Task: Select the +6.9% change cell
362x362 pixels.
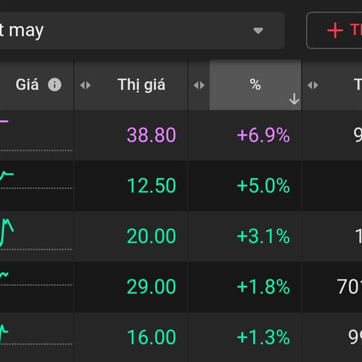Action: coord(263,135)
